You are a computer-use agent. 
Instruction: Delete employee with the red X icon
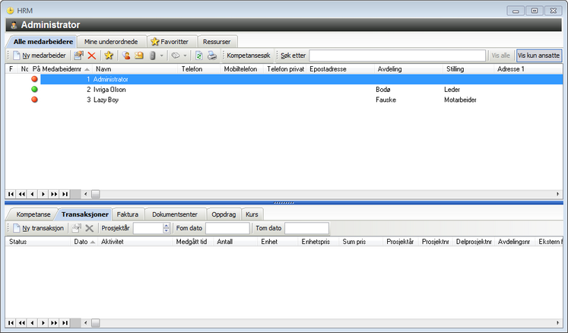pyautogui.click(x=92, y=55)
